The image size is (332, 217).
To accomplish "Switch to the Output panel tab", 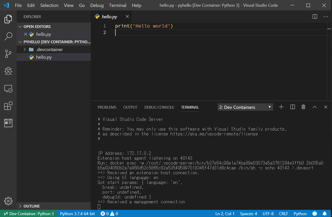I will (130, 107).
